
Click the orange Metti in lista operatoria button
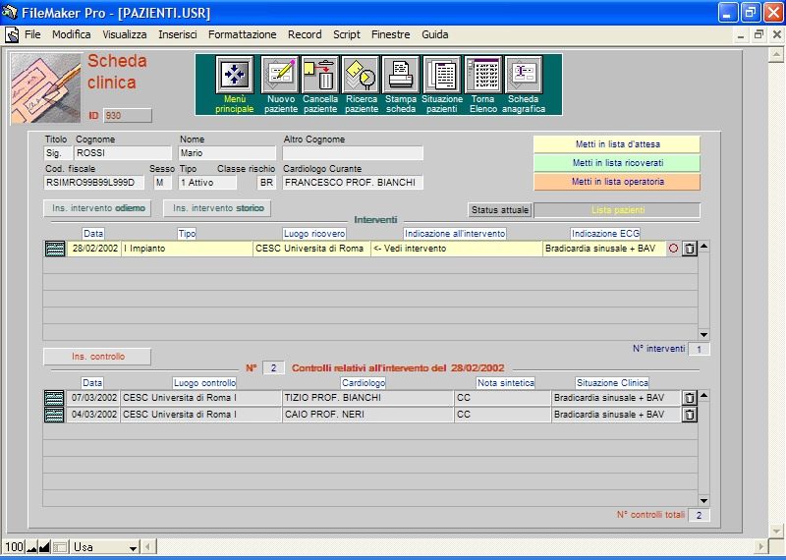[616, 182]
